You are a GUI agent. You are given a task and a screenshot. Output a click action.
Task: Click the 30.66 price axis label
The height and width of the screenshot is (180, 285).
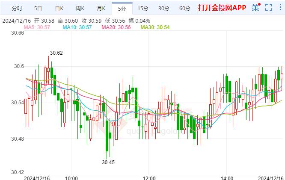pyautogui.click(x=18, y=33)
